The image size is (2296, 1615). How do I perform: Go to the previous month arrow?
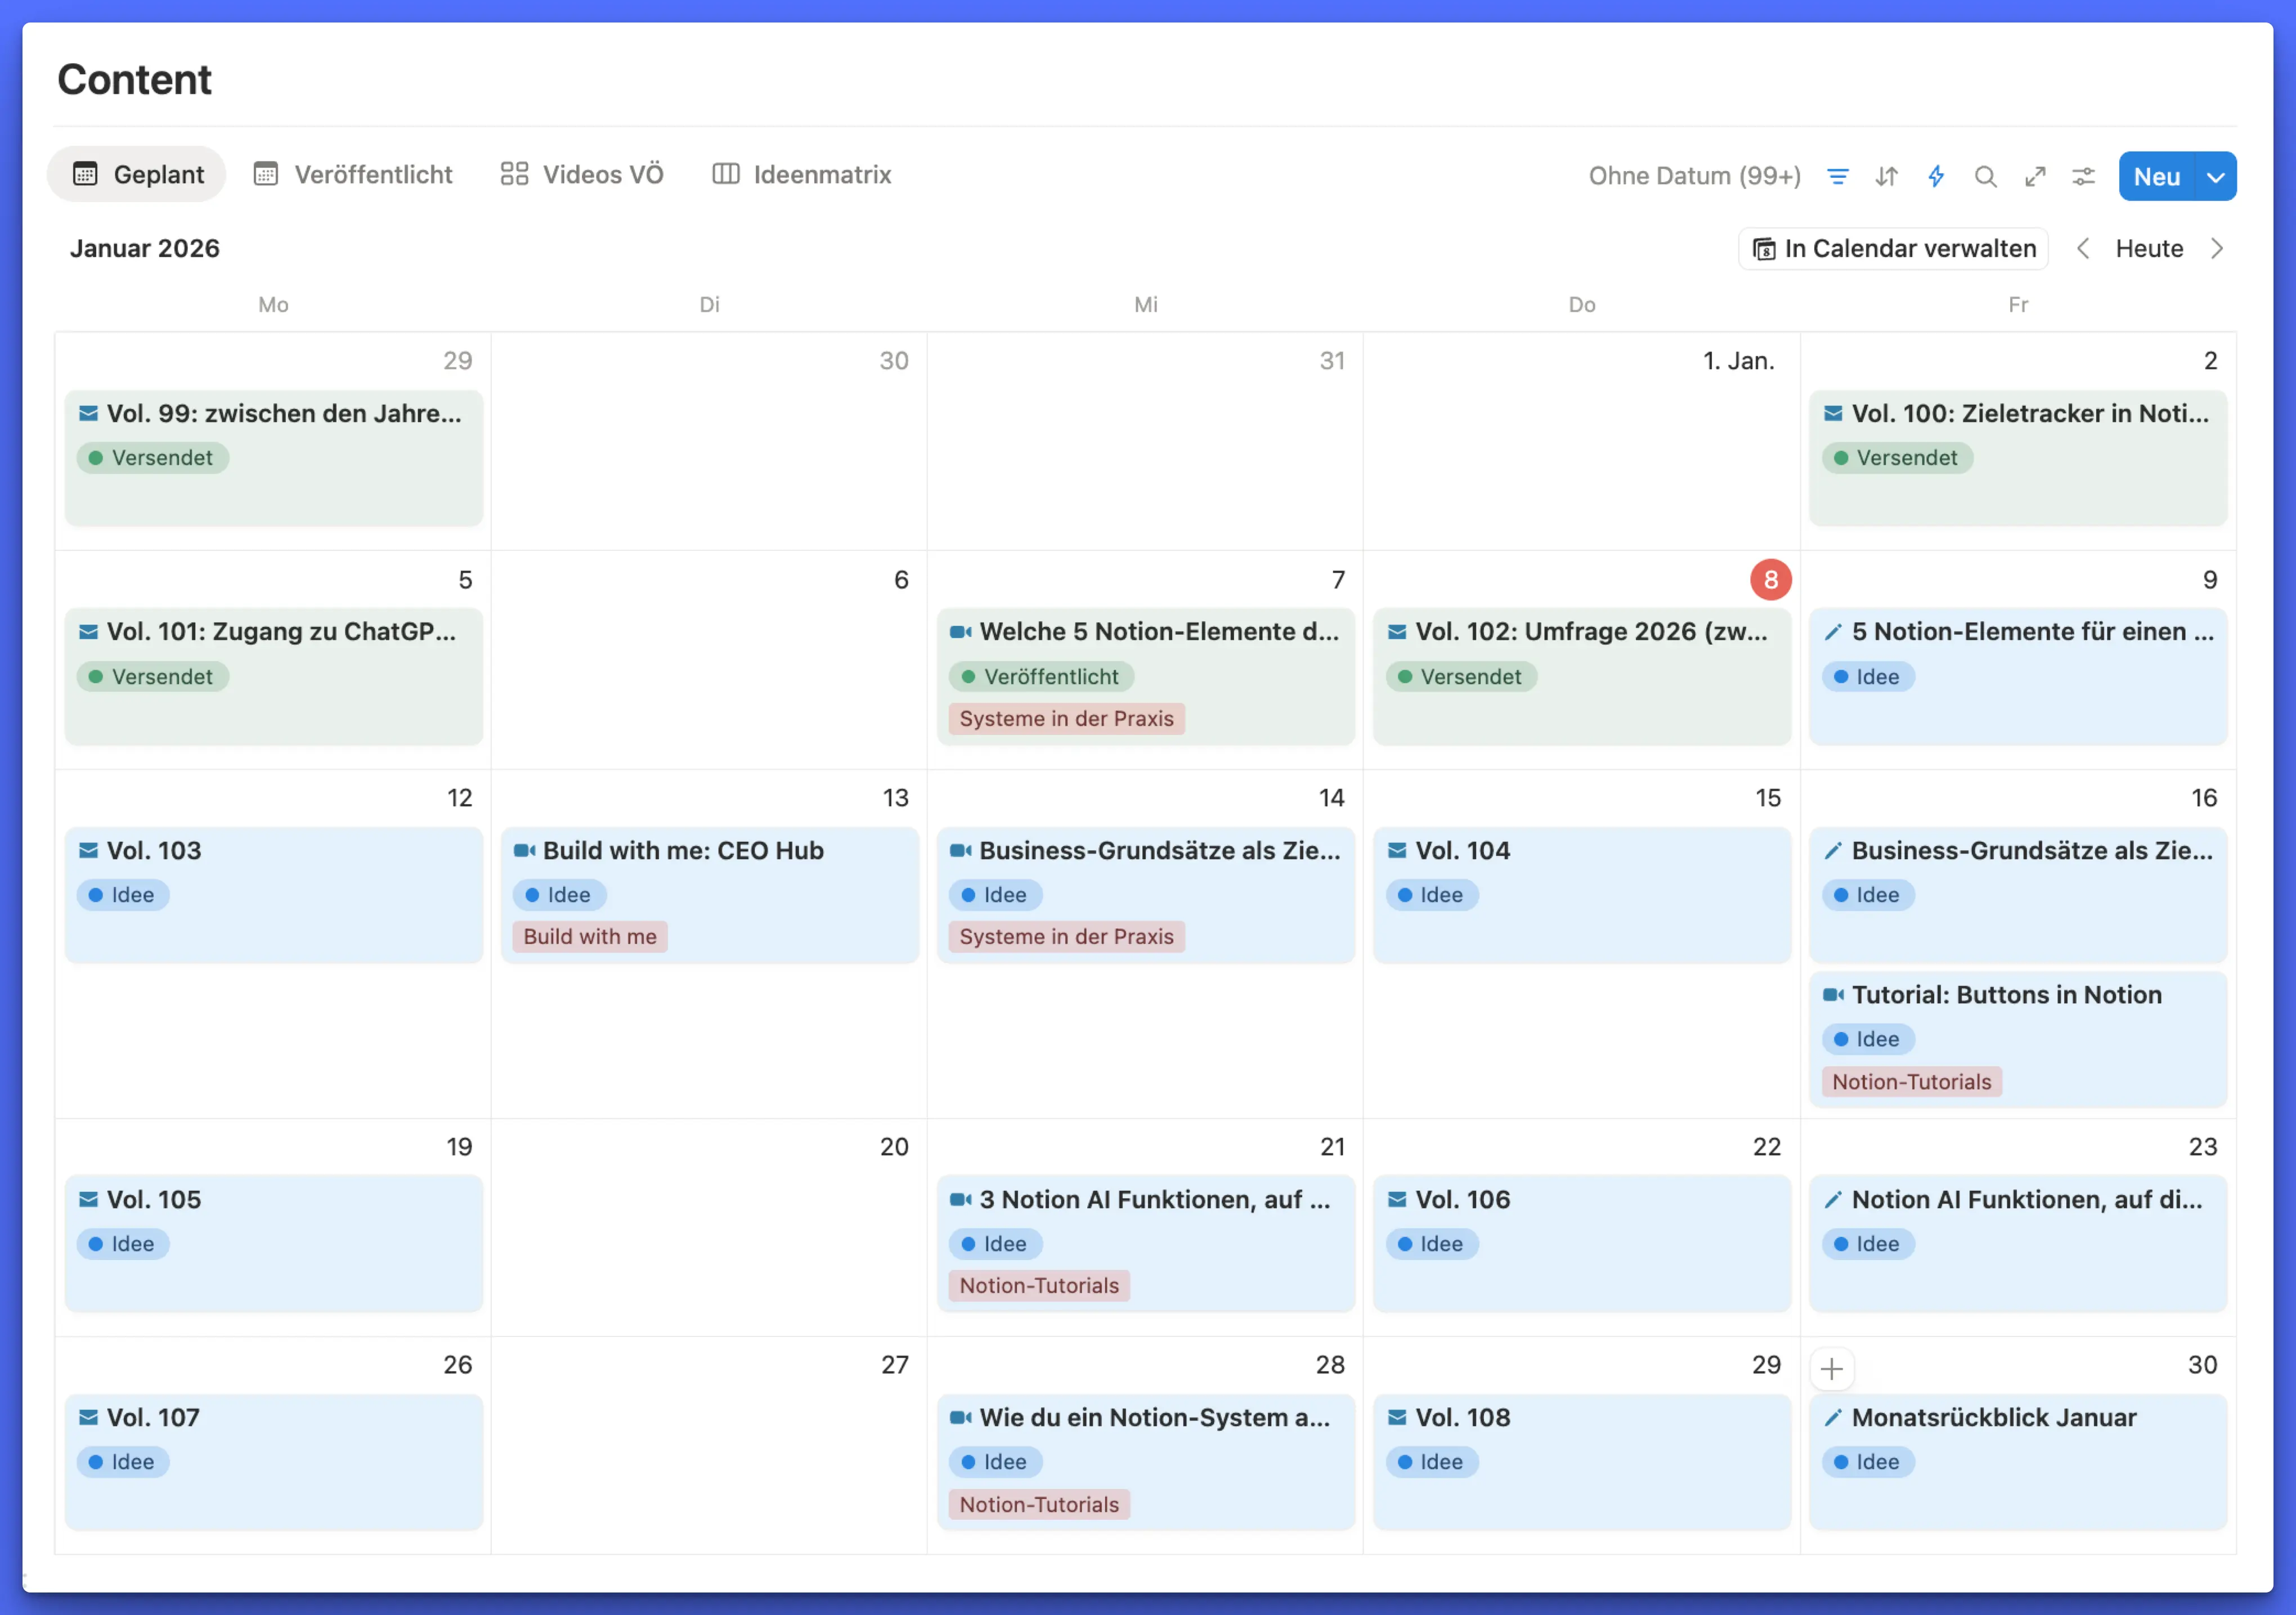pos(2083,248)
